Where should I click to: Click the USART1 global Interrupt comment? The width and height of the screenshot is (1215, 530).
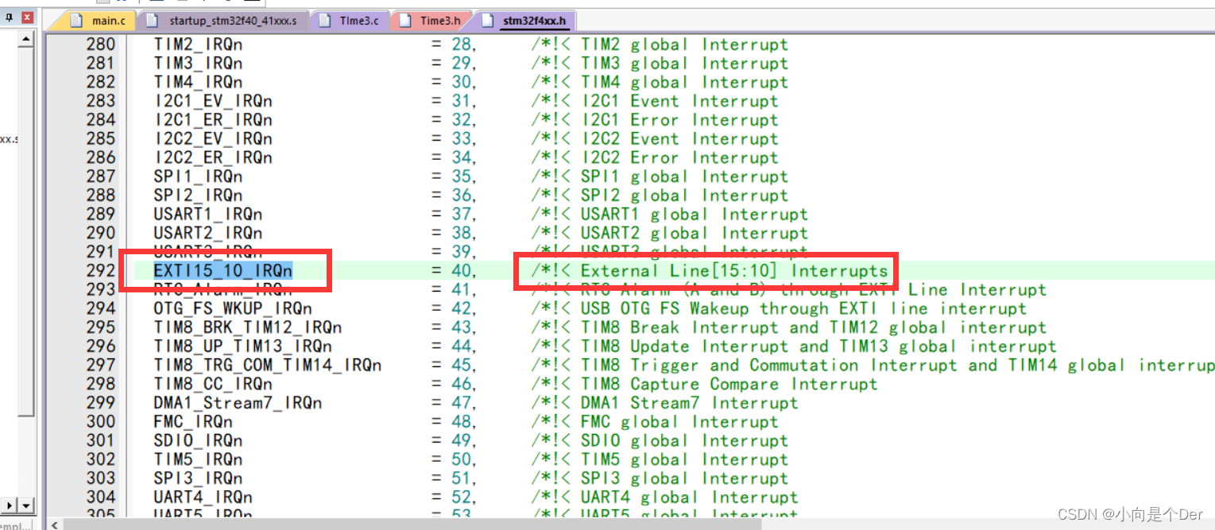tap(669, 215)
